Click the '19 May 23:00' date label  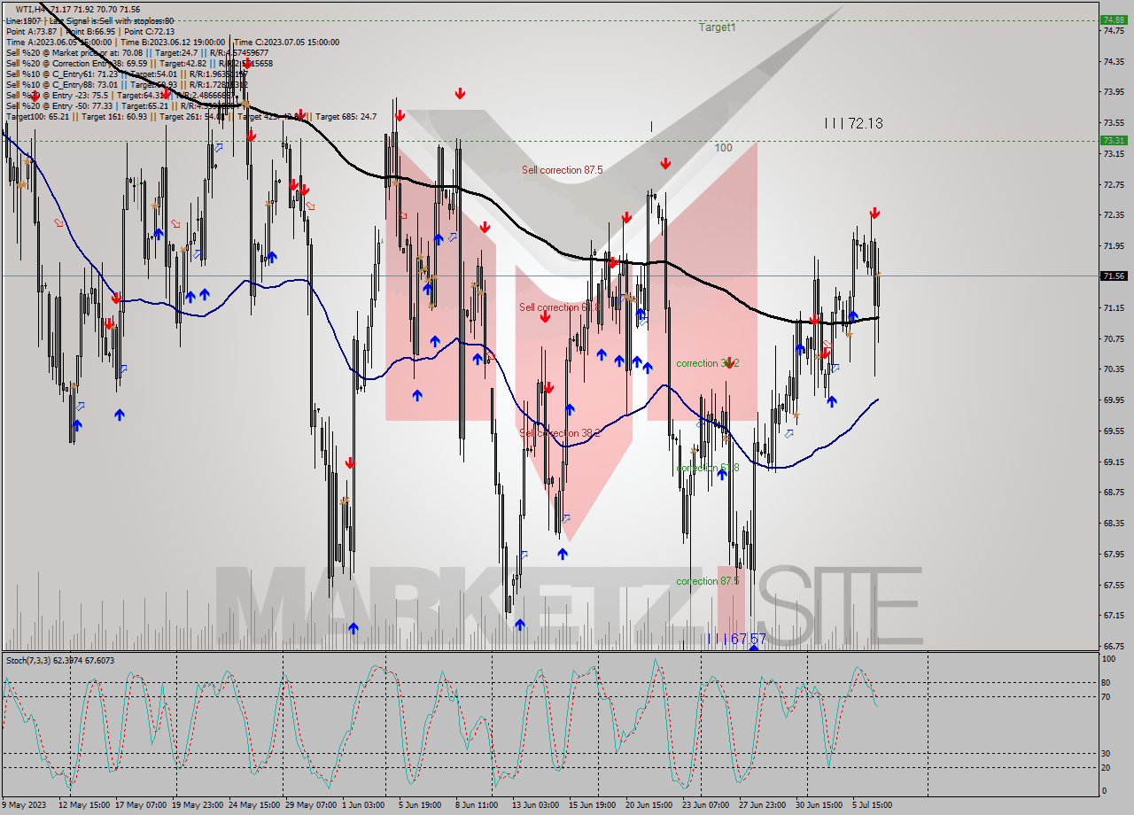(198, 804)
